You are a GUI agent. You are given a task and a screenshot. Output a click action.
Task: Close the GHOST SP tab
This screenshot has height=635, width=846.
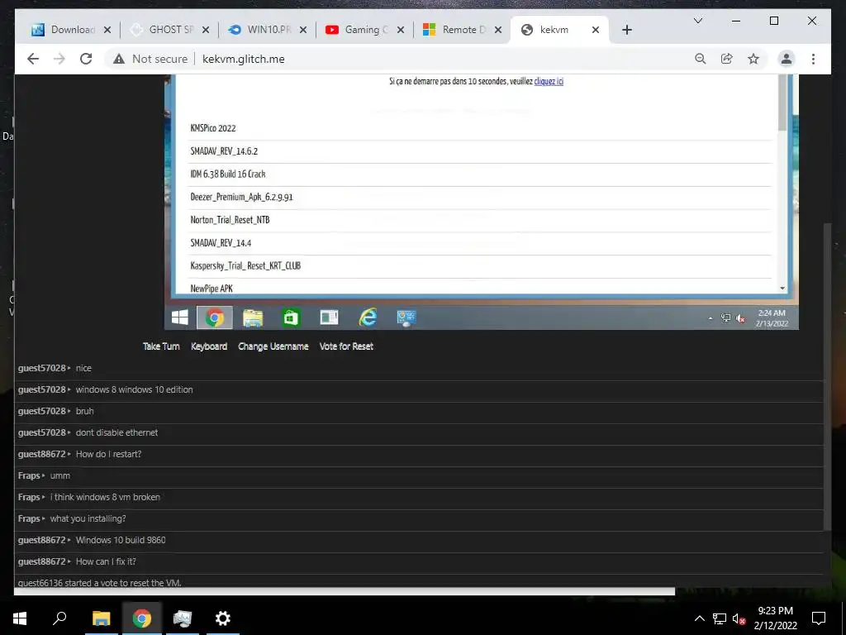(206, 30)
